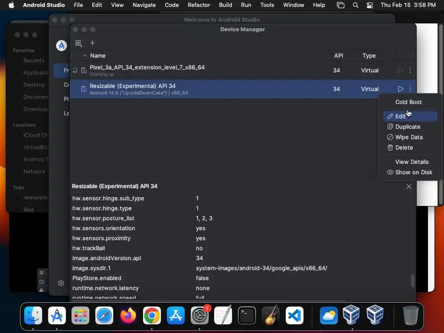This screenshot has height=333, width=444.
Task: Click the PlayStore.enabled property
Action: click(x=97, y=278)
